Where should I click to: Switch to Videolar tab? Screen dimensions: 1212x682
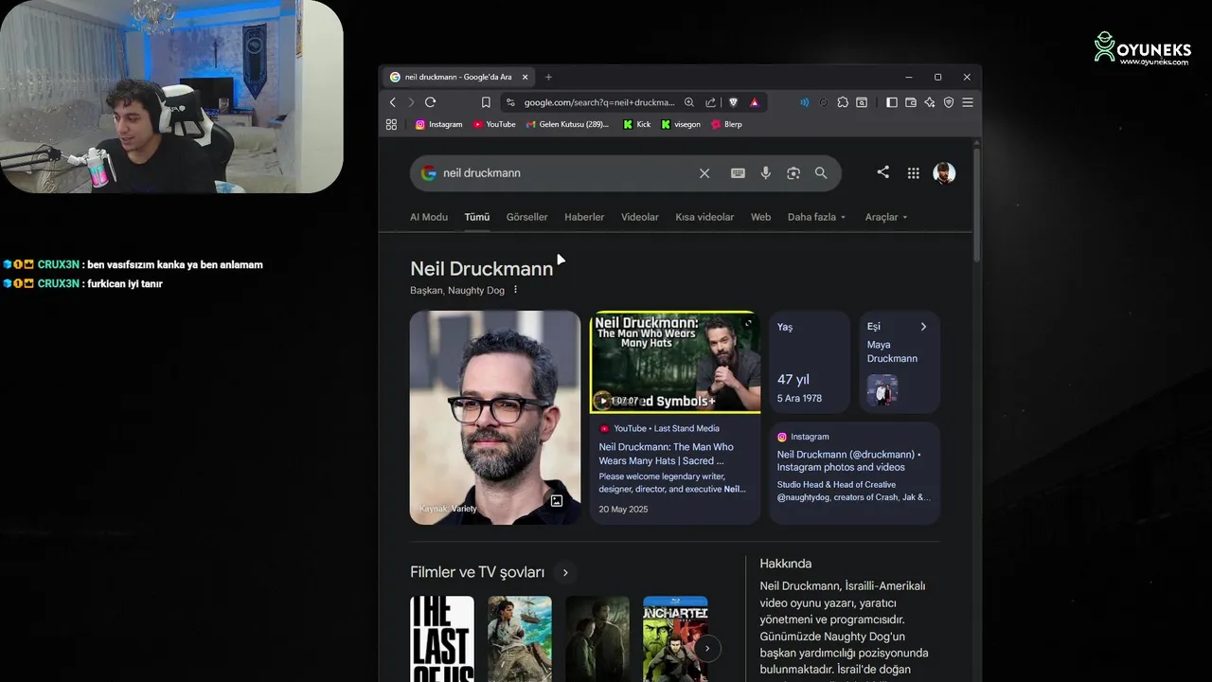point(640,217)
